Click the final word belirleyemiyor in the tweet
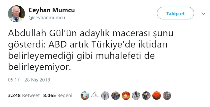 point(39,68)
